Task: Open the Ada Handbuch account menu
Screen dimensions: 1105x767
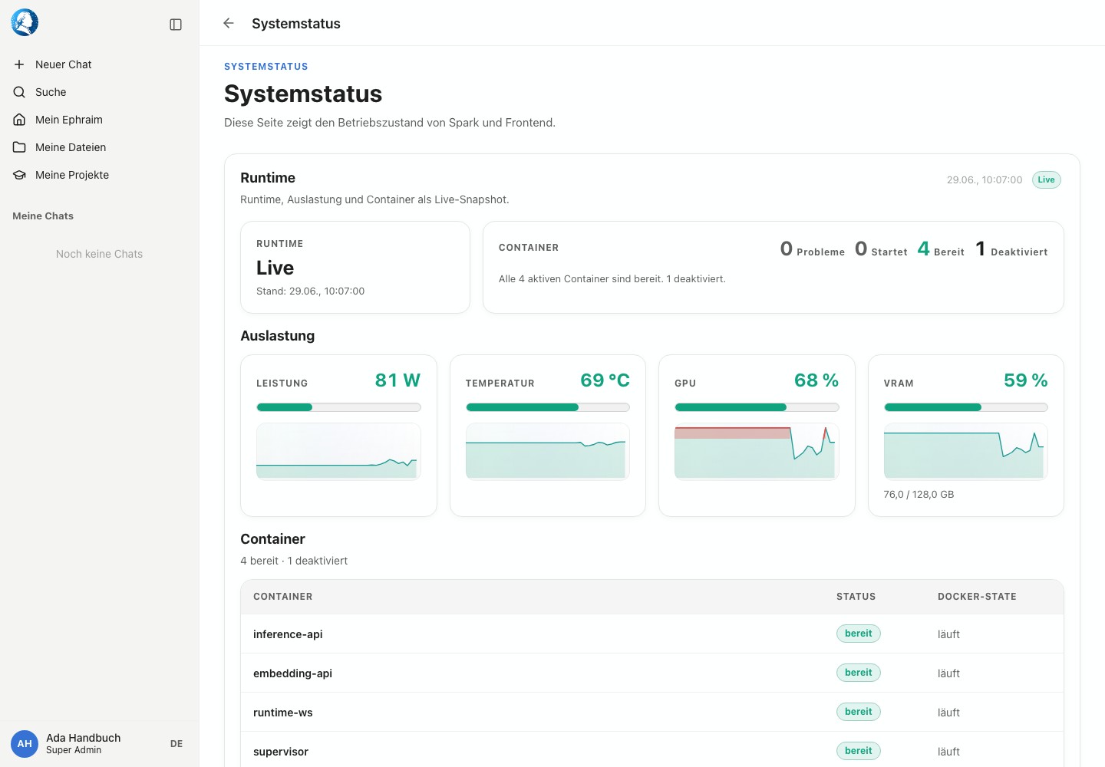Action: point(84,744)
